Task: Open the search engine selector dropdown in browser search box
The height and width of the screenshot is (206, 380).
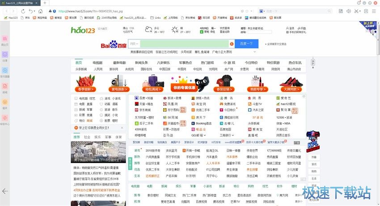Action: click(262, 11)
